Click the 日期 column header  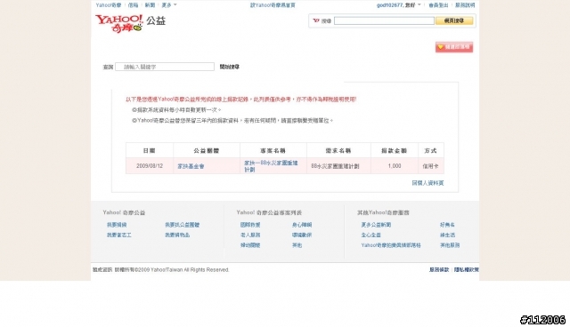click(150, 150)
